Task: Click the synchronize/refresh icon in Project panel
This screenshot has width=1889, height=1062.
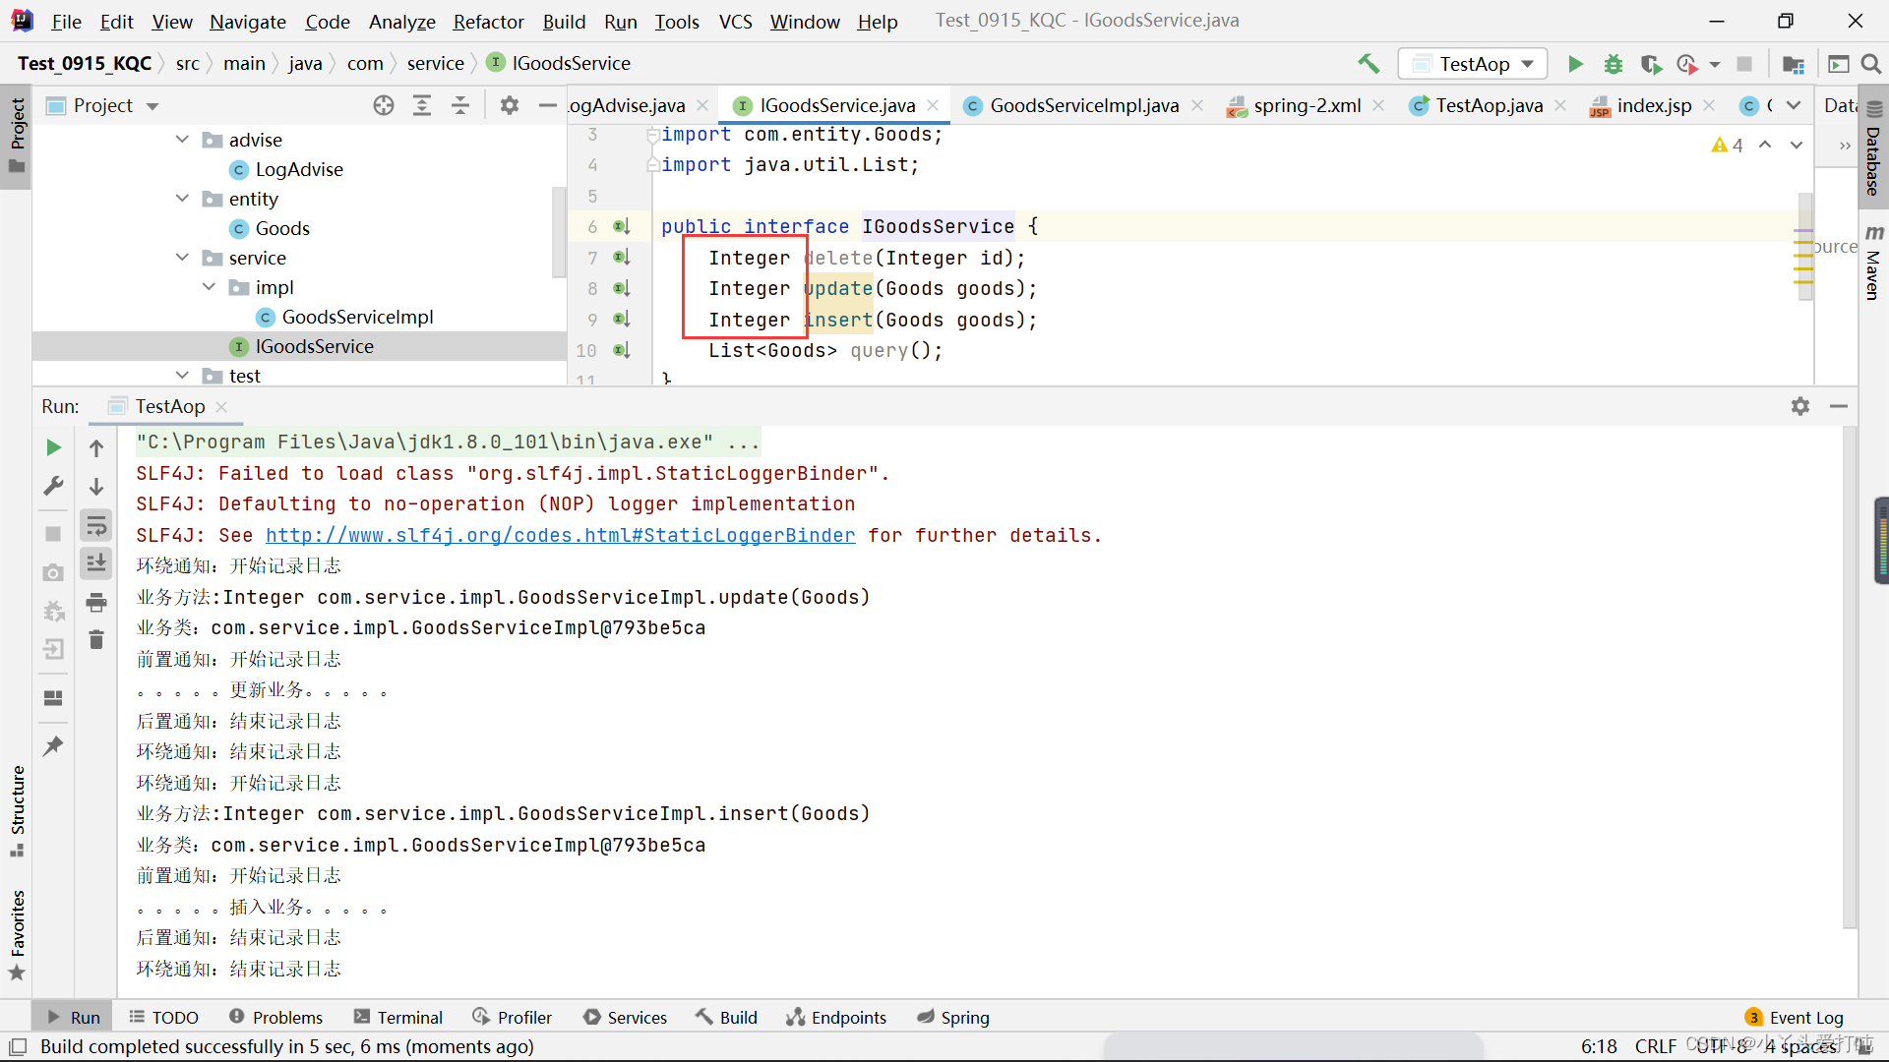Action: (x=384, y=105)
